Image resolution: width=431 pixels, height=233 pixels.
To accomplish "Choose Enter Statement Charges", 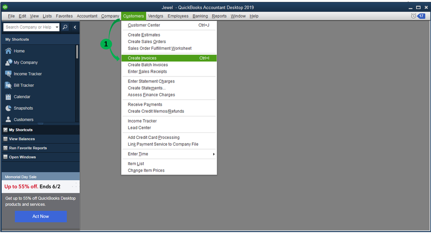I will pos(169,81).
